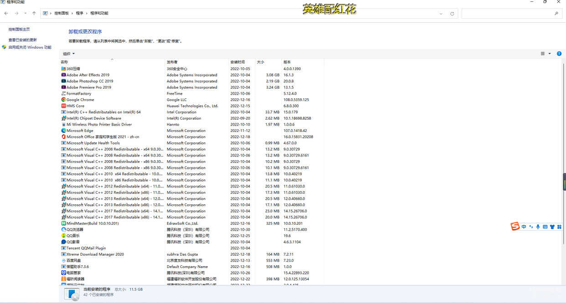Open the 控制面板主页 link
This screenshot has width=566, height=303.
(x=19, y=29)
